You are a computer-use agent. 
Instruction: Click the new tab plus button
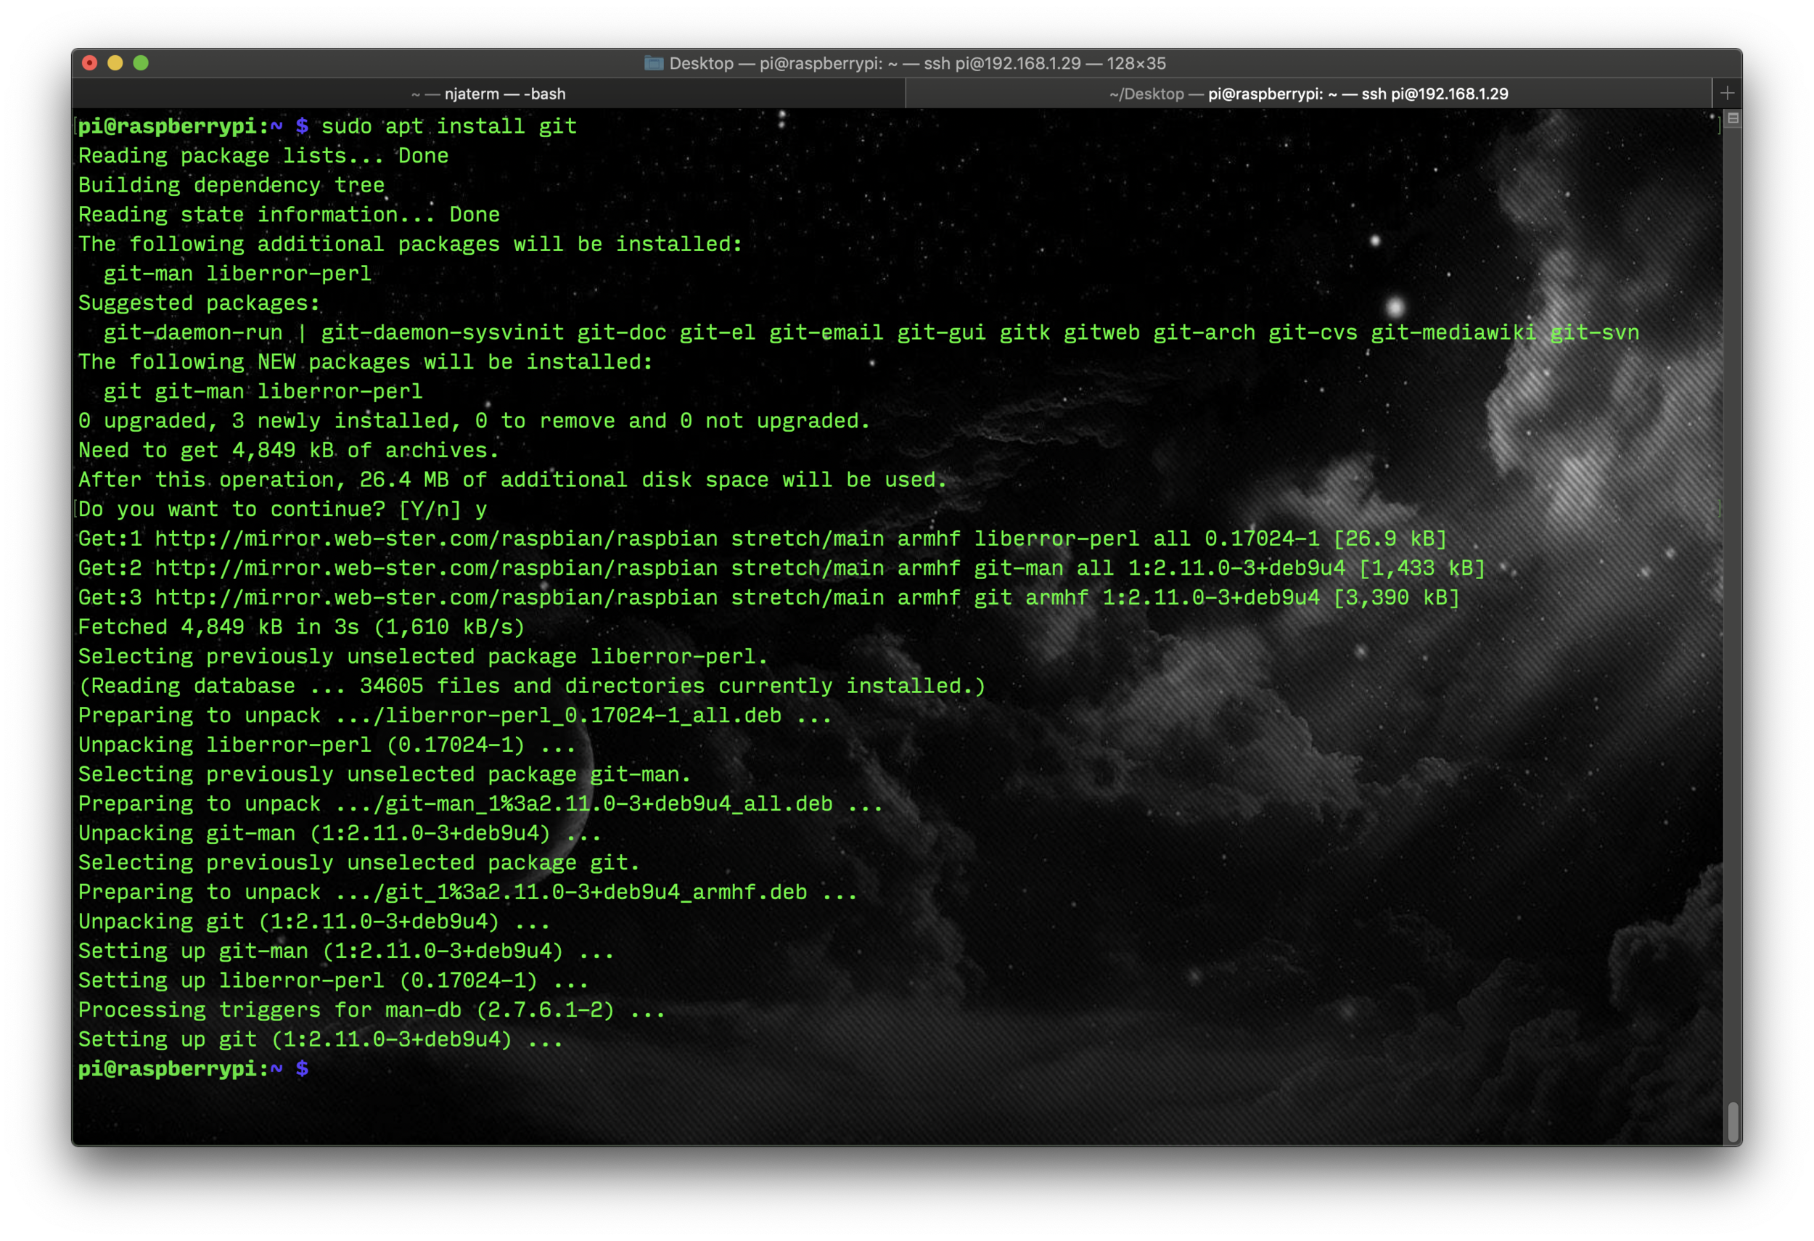[1727, 94]
